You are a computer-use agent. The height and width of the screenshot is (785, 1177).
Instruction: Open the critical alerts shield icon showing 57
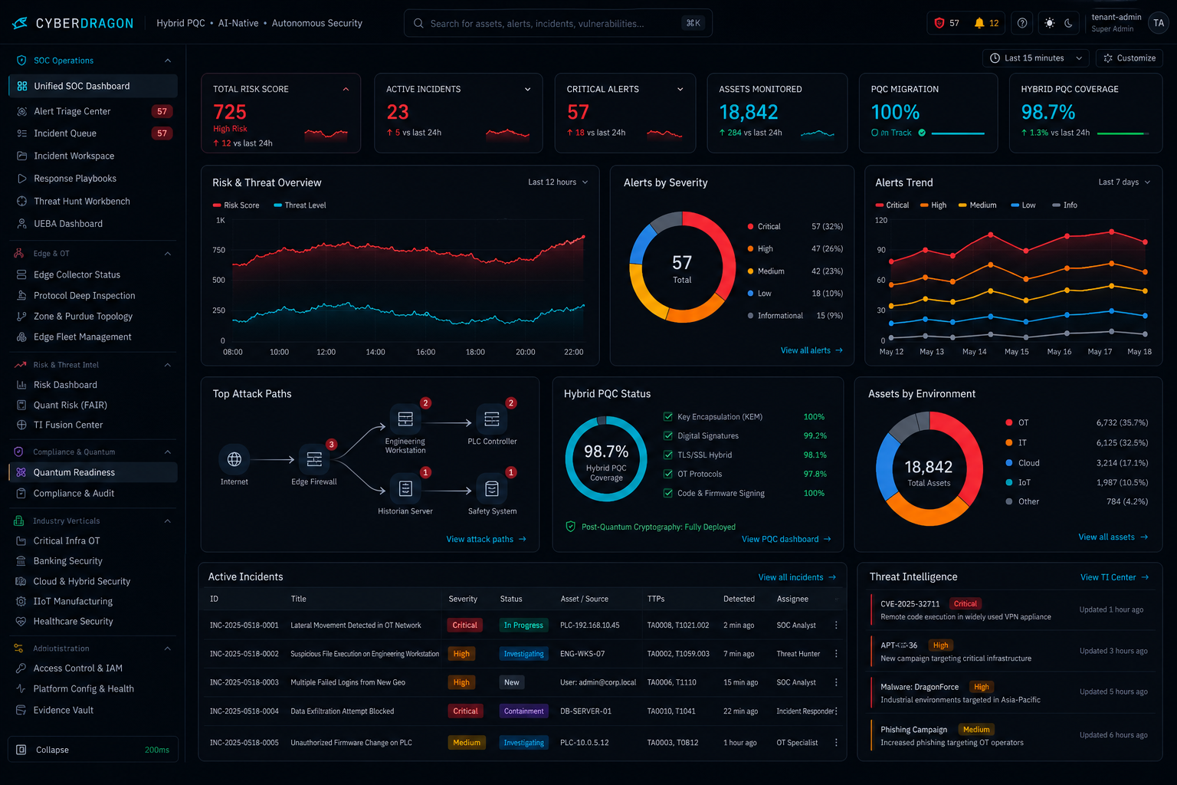[x=939, y=23]
